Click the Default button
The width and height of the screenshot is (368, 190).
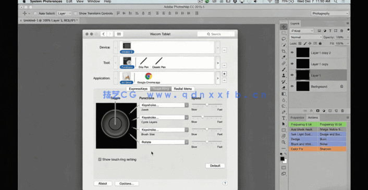pos(215,166)
